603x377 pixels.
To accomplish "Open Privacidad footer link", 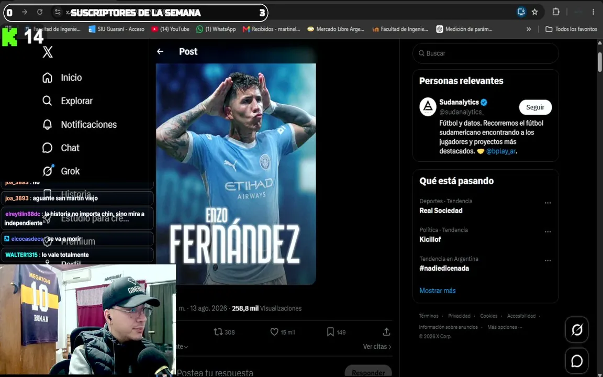I will [459, 316].
